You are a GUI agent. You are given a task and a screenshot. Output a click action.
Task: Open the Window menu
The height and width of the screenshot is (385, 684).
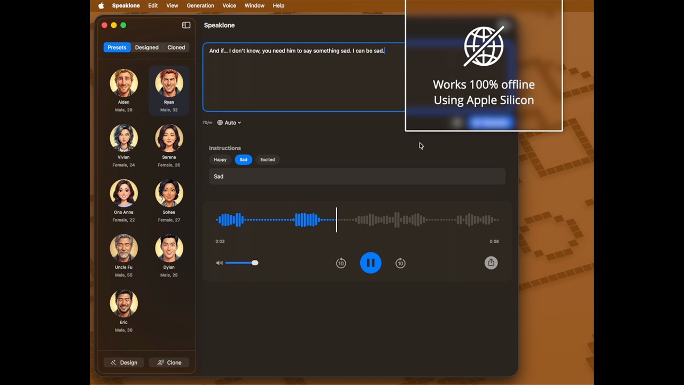click(x=254, y=5)
